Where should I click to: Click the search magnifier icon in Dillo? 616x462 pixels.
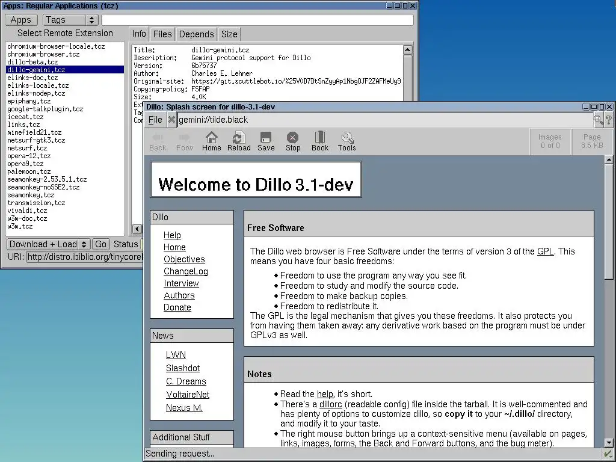599,120
